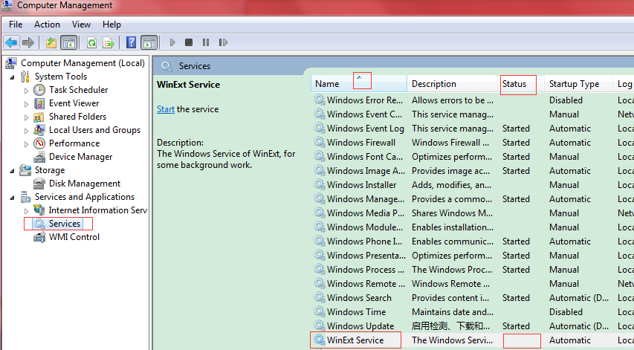Expand the Local Users and Groups arrow
Image resolution: width=634 pixels, height=350 pixels.
coord(26,131)
